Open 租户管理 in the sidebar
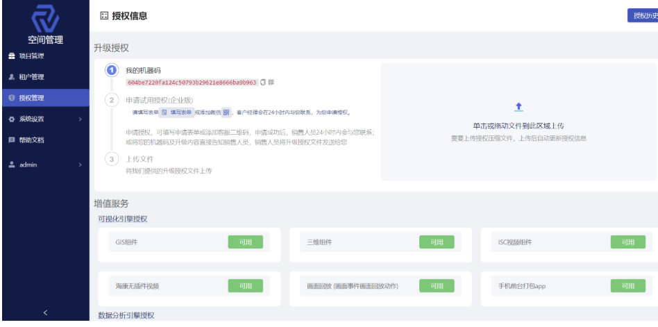The image size is (658, 327). (x=31, y=76)
